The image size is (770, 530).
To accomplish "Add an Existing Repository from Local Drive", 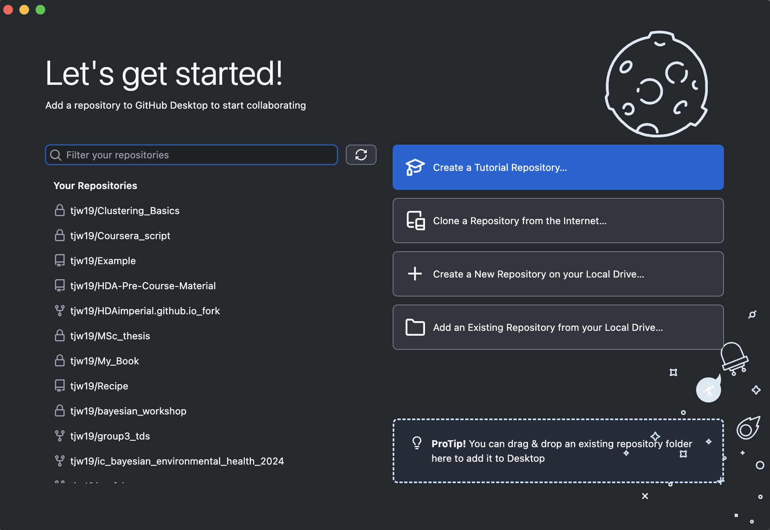I will (x=558, y=327).
